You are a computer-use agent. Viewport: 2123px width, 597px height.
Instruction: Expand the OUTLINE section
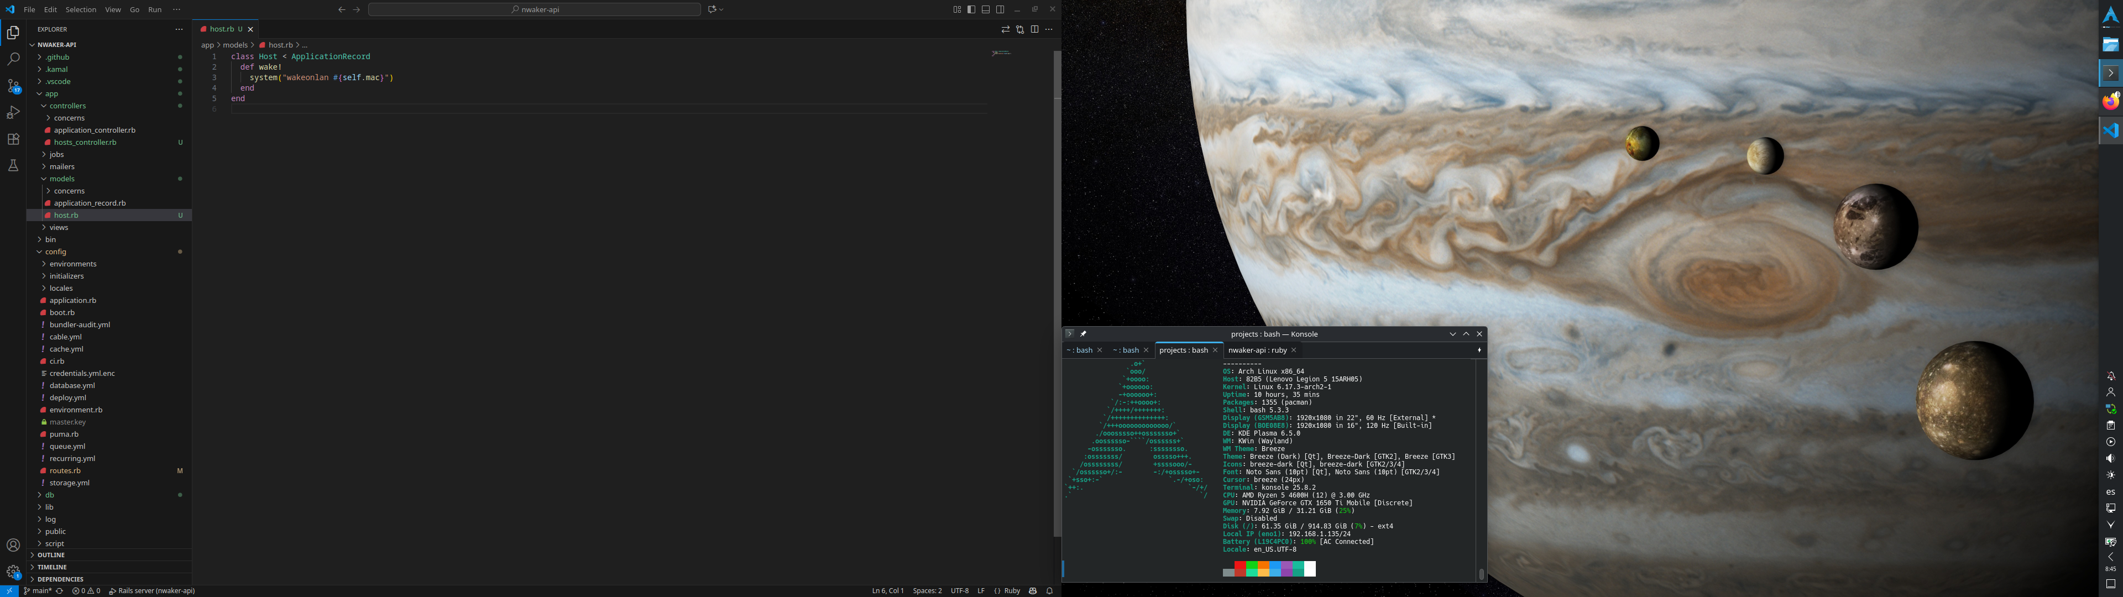click(x=51, y=555)
